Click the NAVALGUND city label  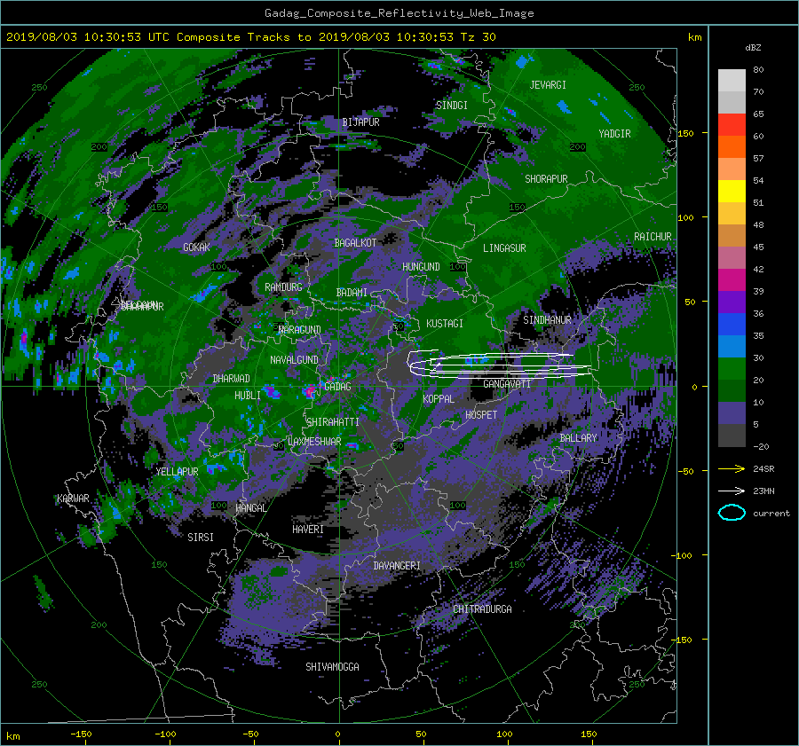[x=294, y=360]
